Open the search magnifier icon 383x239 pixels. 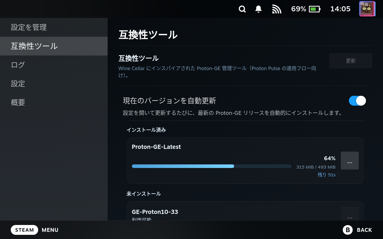click(x=242, y=9)
